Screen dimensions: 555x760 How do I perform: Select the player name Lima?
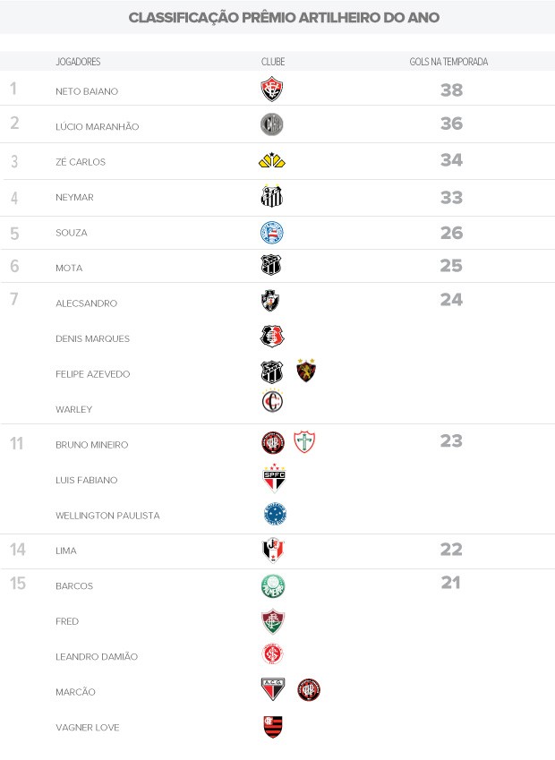(66, 551)
